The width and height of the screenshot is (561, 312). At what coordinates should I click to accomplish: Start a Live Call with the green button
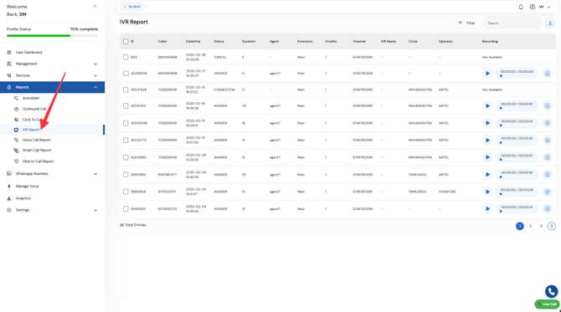click(x=547, y=304)
